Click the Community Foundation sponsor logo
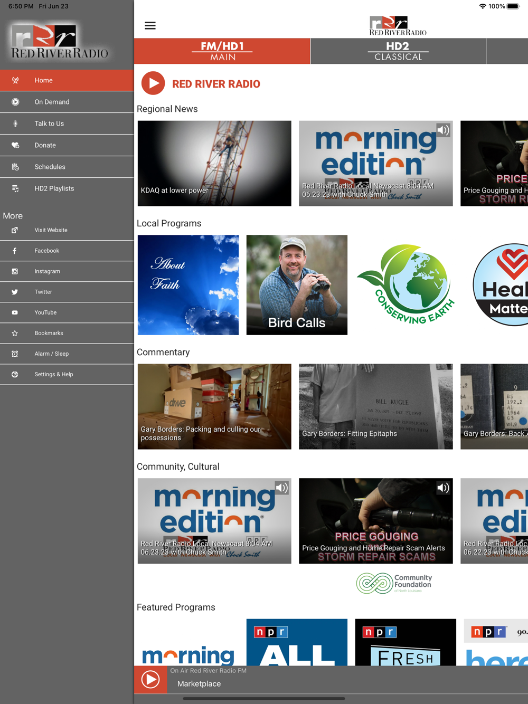Viewport: 528px width, 704px height. (394, 583)
